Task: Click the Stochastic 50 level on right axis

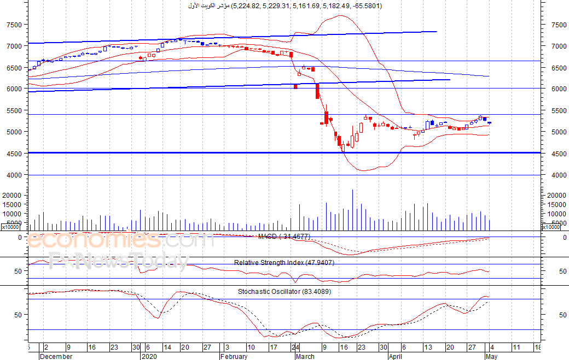Action: [563, 315]
